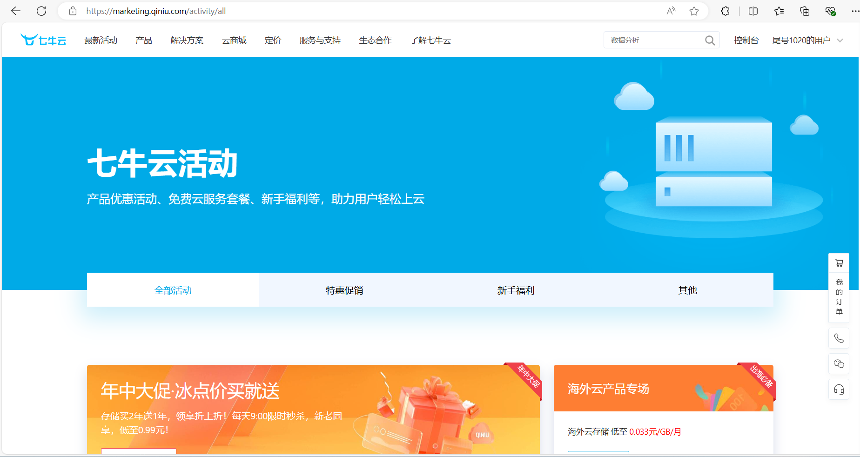Screen dimensions: 860x457
Task: Open the 定价 menu
Action: point(273,40)
